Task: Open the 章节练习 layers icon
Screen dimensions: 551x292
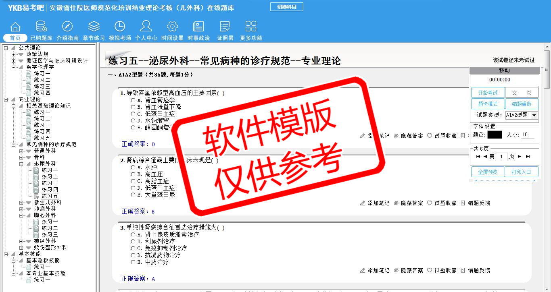Action: pos(94,27)
